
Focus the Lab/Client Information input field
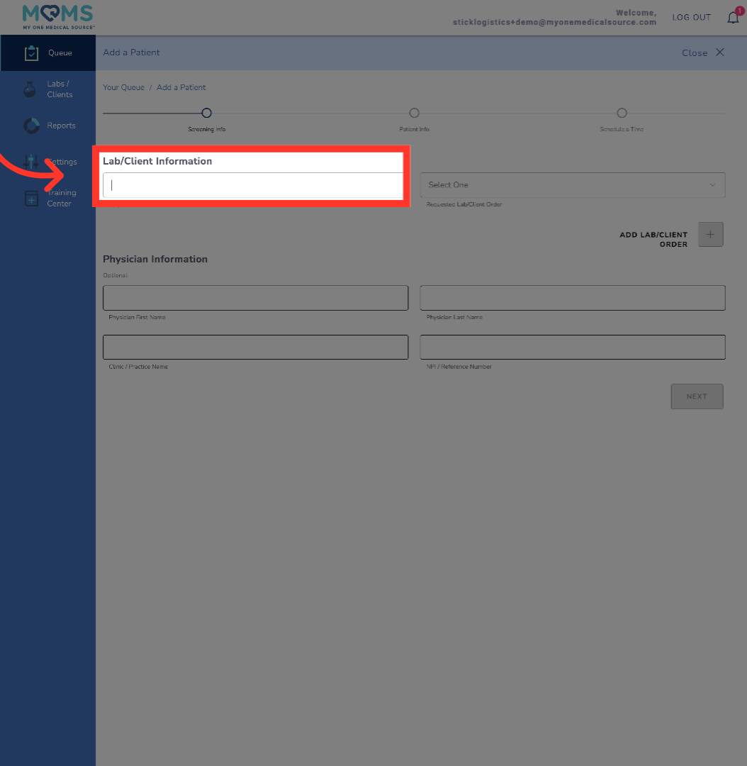[253, 185]
